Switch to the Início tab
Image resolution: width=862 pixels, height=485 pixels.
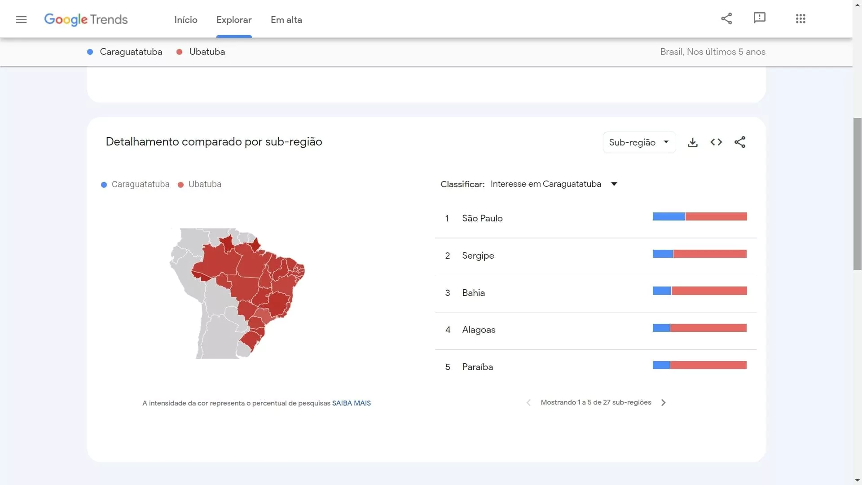pyautogui.click(x=185, y=20)
